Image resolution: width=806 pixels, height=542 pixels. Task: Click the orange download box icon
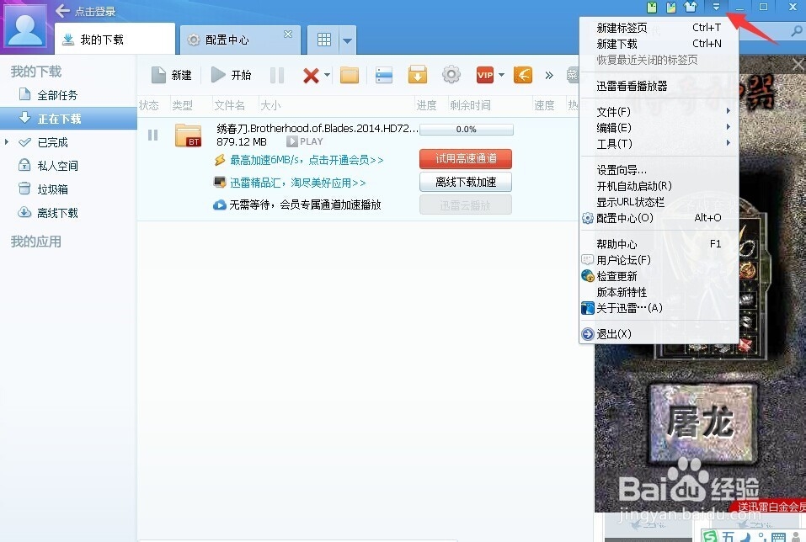[418, 75]
